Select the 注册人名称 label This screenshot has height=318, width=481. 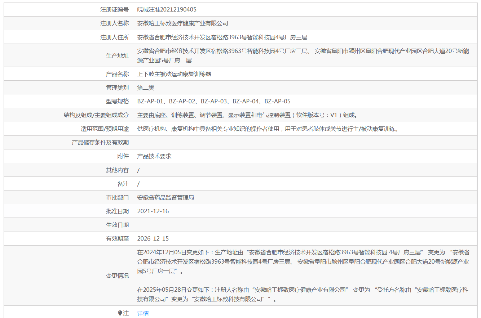114,23
